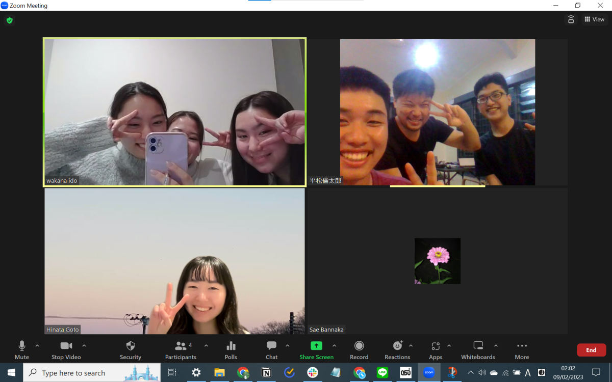Expand video options arrow beside Stop Video
The width and height of the screenshot is (612, 382).
tap(84, 346)
